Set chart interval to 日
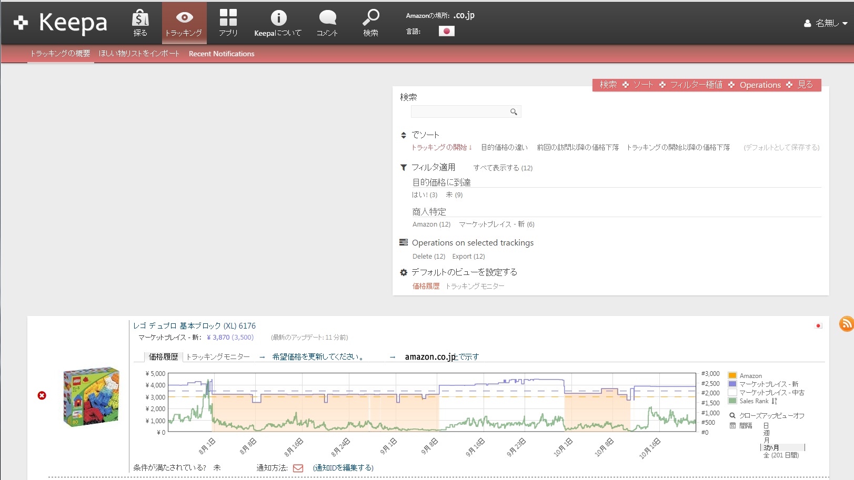This screenshot has width=854, height=480. pos(766,426)
